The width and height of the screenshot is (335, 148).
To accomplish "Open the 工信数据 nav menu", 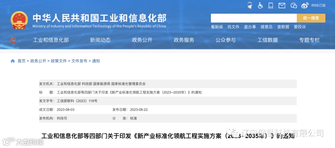I will point(267,40).
